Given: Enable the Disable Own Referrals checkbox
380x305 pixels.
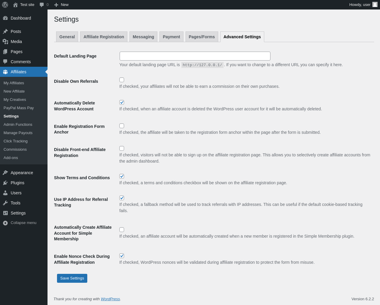Looking at the screenshot, I should click(122, 80).
